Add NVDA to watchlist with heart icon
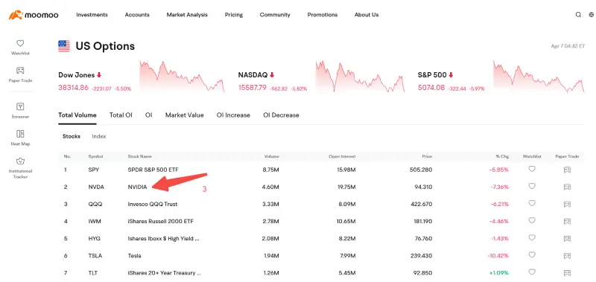Viewport: 596px width, 282px height. tap(532, 186)
